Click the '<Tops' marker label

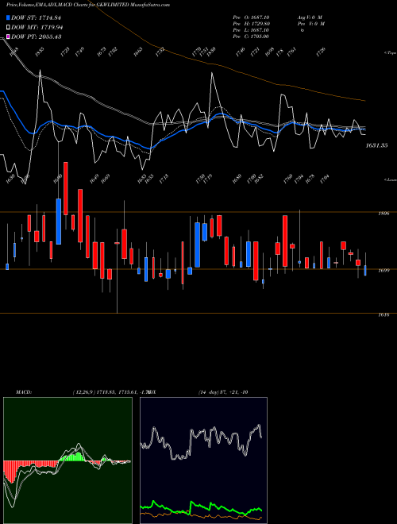(390, 53)
